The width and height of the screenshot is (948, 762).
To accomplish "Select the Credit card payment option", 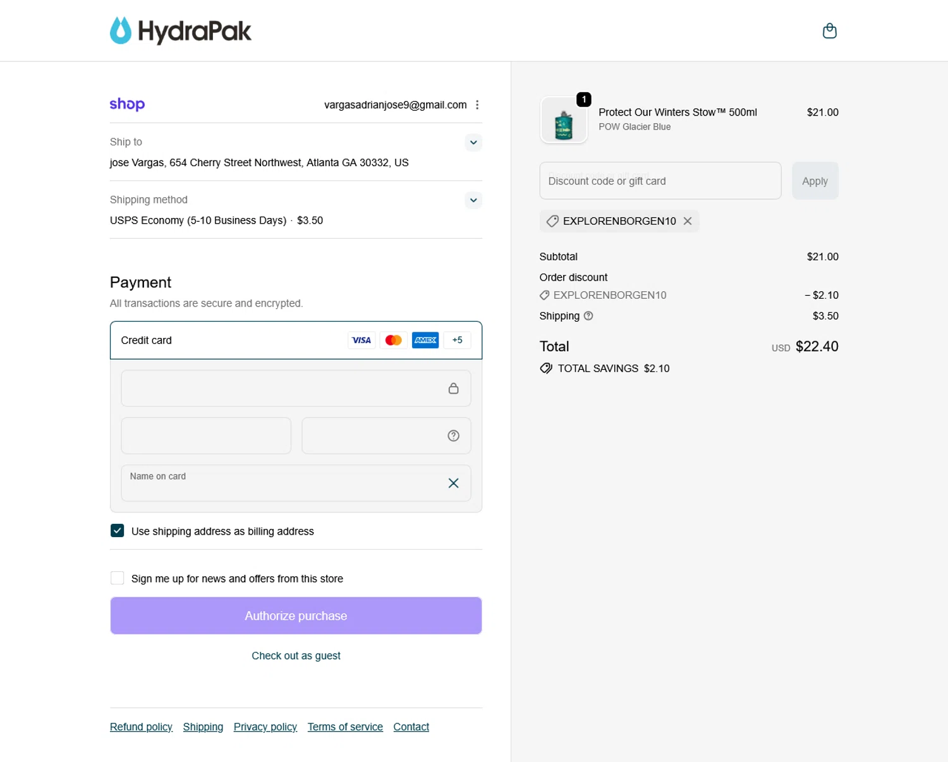I will (296, 341).
